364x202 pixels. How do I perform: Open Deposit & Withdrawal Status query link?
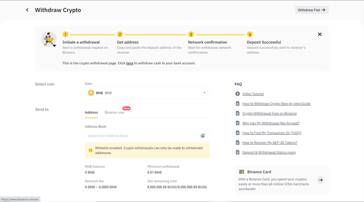[269, 153]
